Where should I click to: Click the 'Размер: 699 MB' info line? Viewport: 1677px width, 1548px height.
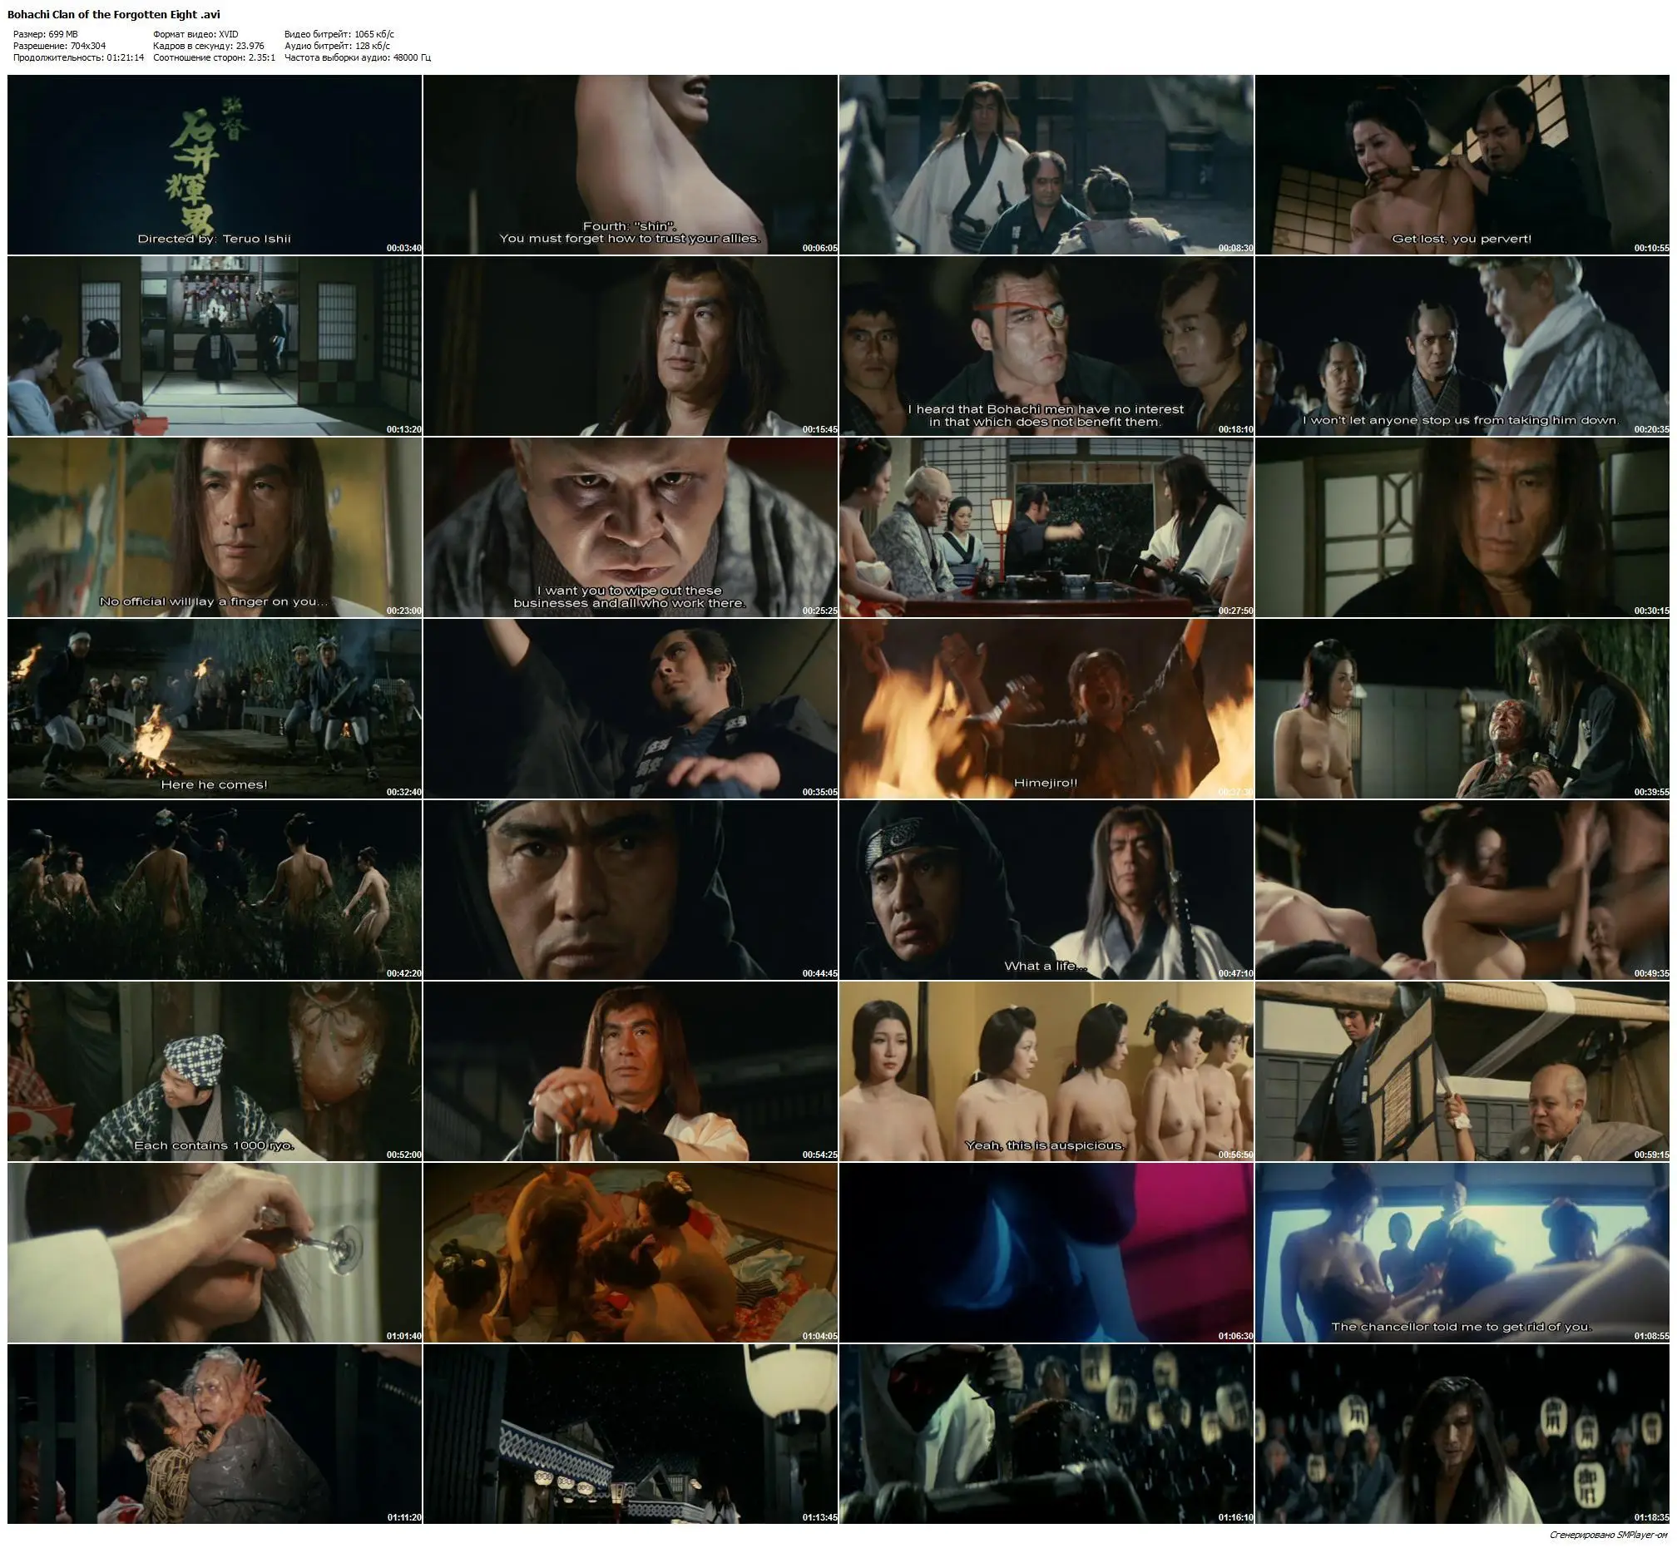(x=45, y=34)
